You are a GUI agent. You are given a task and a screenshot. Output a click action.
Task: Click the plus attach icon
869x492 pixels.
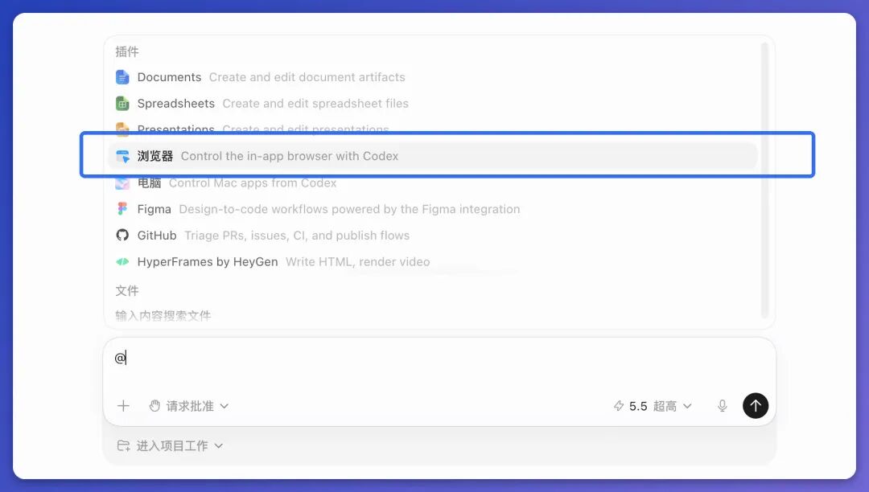tap(123, 406)
